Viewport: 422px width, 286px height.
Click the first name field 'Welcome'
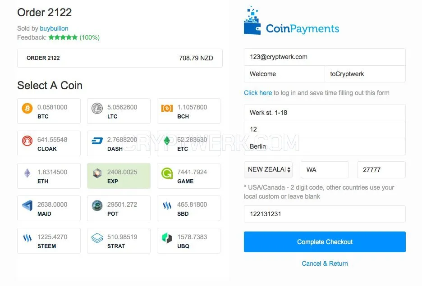pos(284,74)
